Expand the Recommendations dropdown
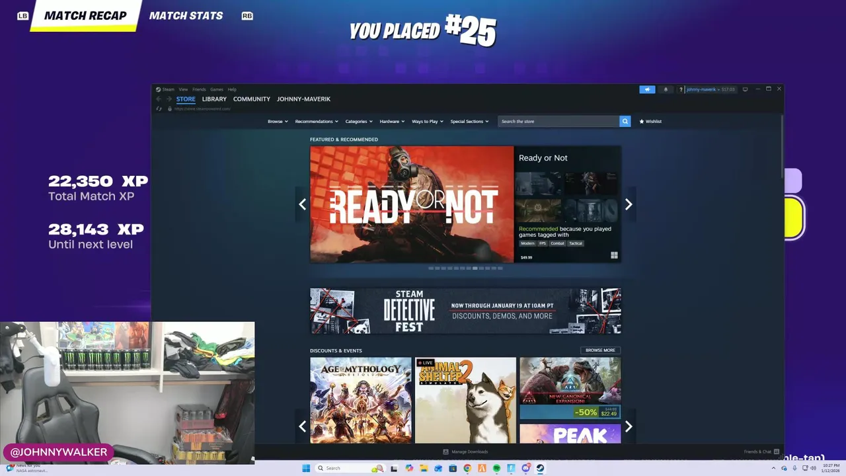This screenshot has height=476, width=846. (317, 122)
